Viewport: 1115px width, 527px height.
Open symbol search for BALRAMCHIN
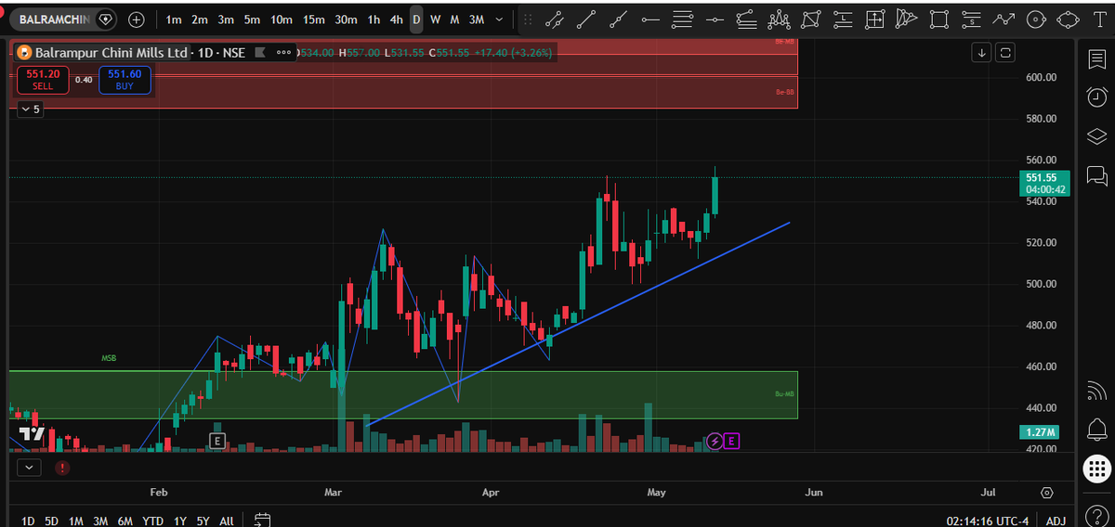tap(55, 19)
